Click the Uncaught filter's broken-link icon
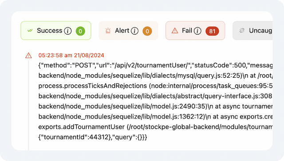Screen dimensions: 284x161 242,31
